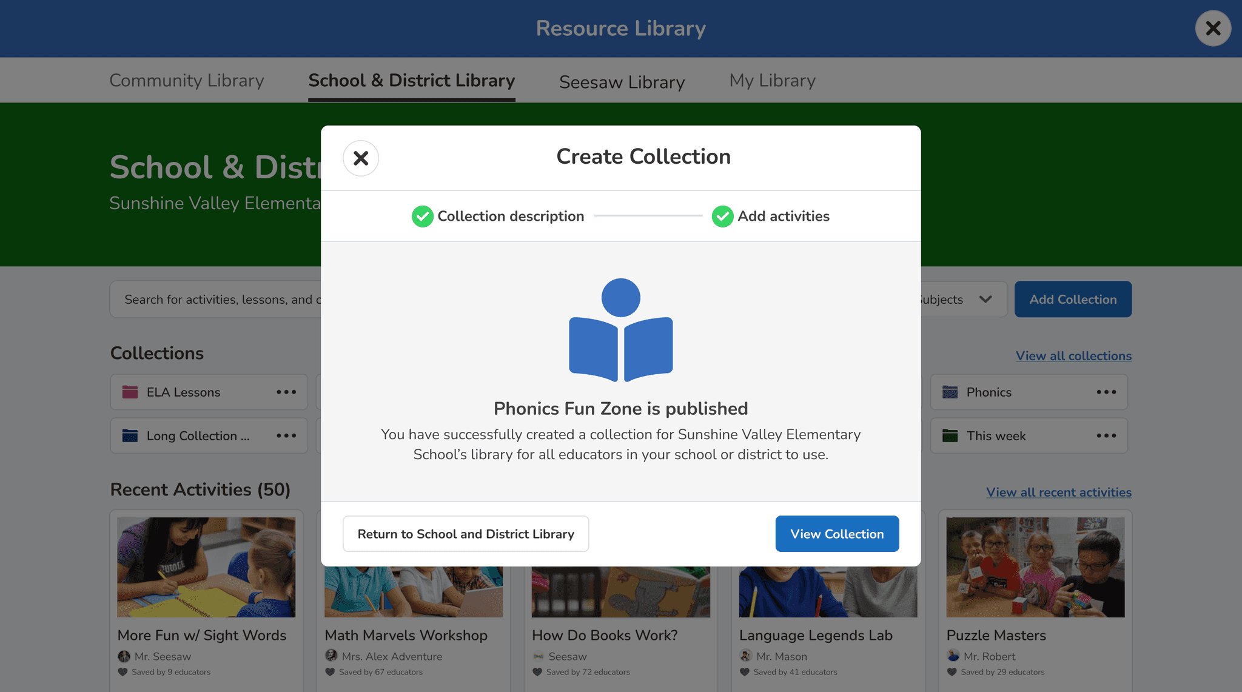
Task: Open View all recent activities link
Action: click(x=1058, y=492)
